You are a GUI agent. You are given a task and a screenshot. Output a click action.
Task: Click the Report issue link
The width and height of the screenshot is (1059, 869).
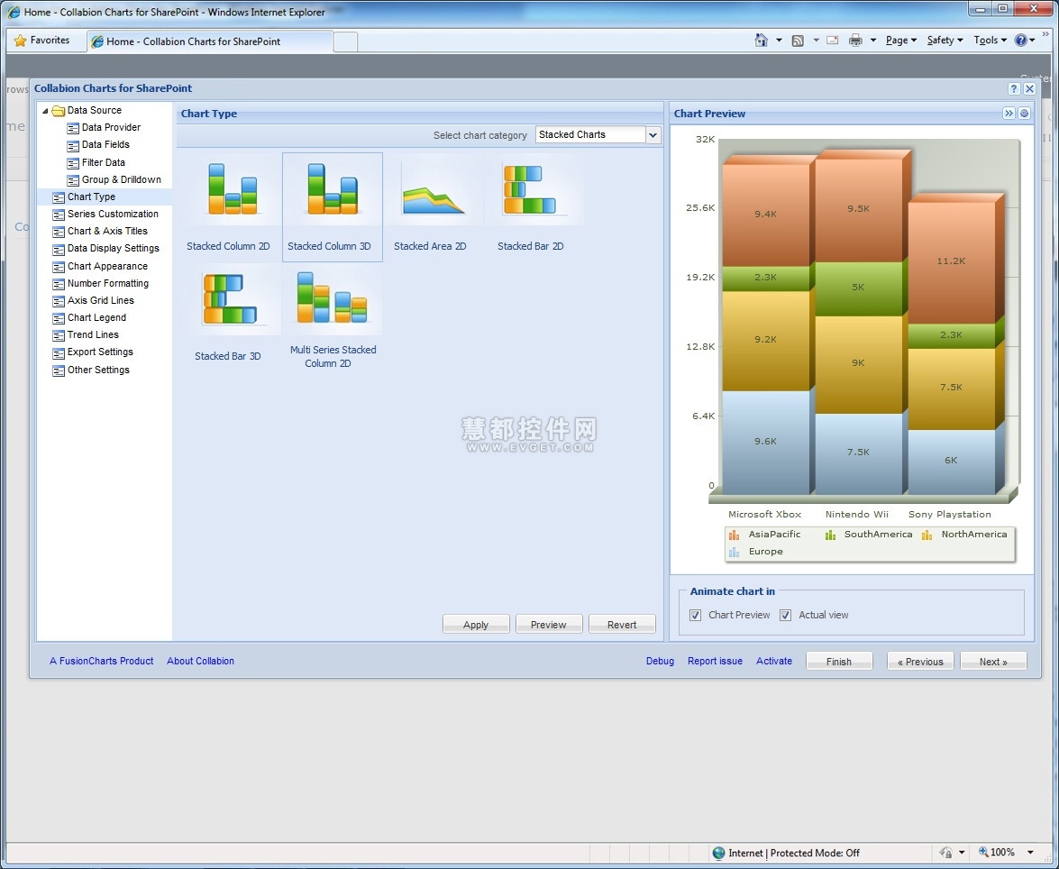click(716, 661)
